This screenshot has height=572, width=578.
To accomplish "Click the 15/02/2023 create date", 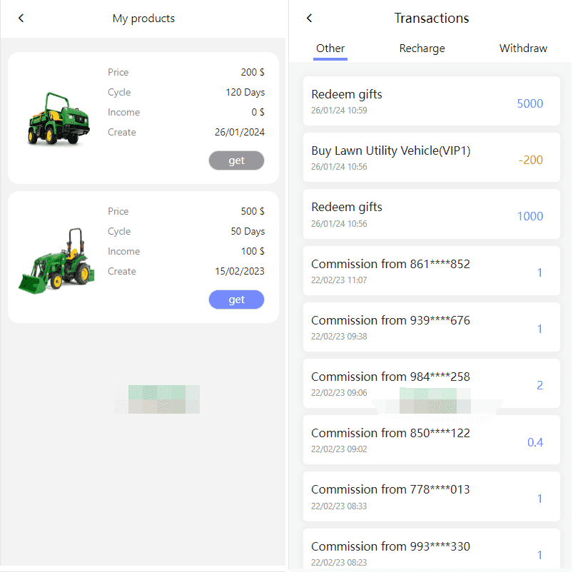I will click(x=240, y=271).
